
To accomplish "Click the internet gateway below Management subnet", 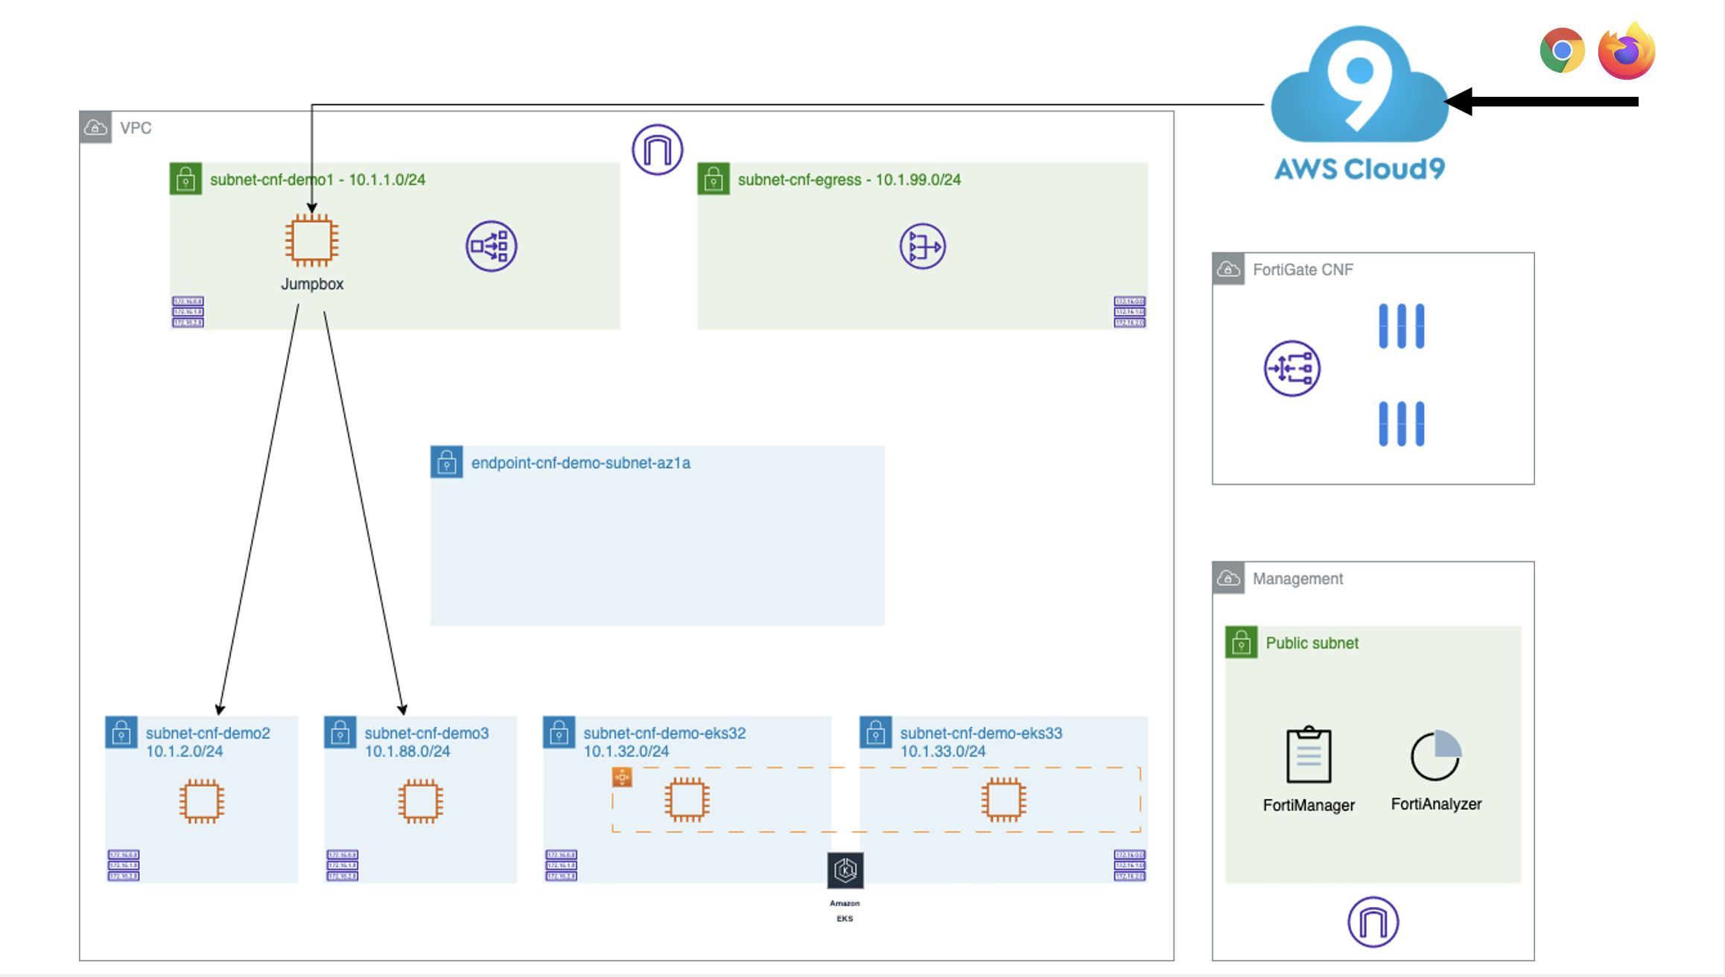I will pos(1373,922).
